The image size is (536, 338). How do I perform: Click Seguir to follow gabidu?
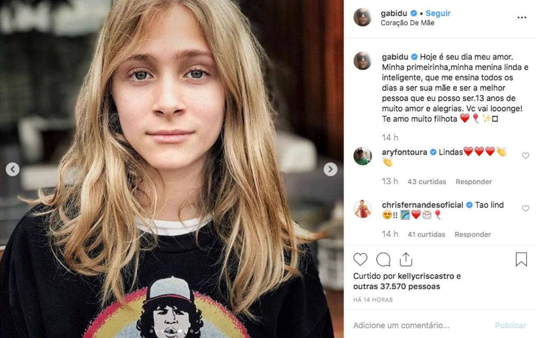(438, 13)
